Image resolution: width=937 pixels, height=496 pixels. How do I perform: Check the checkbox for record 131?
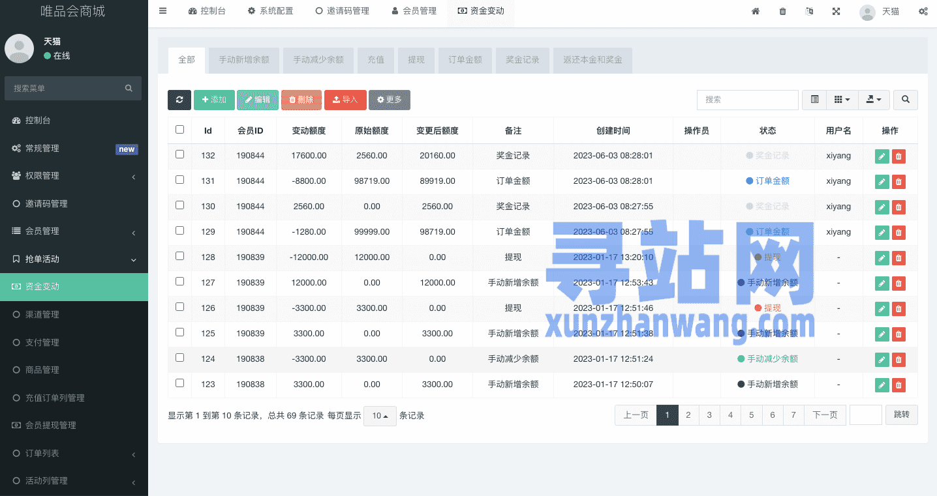coord(180,180)
